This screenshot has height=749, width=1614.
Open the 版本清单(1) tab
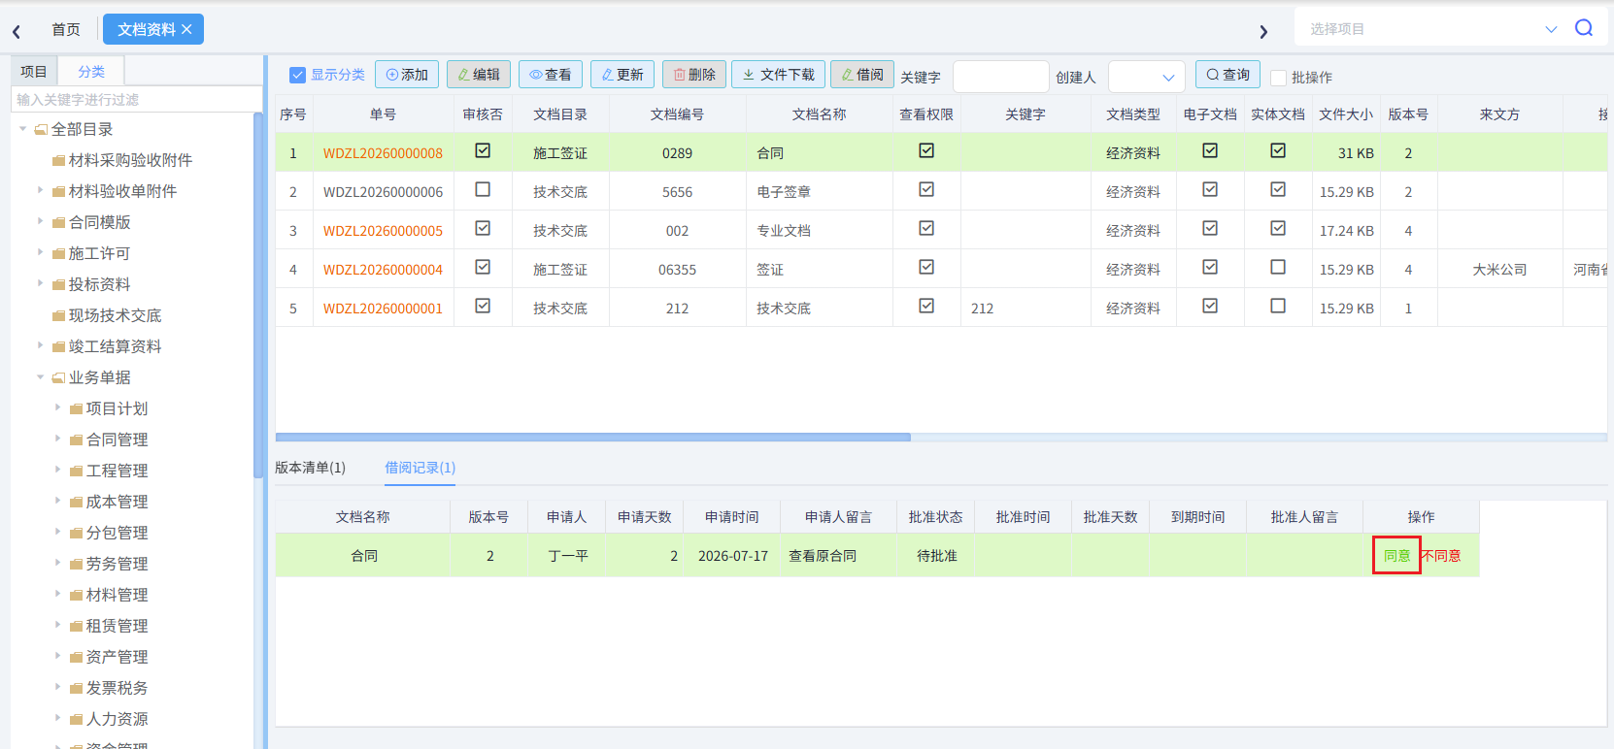coord(310,468)
